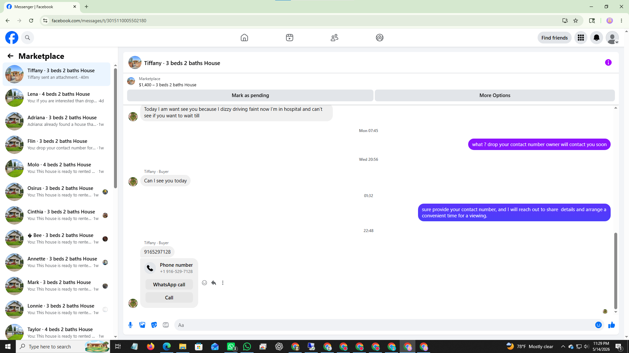Open Tiffany 3 beds 2 baths conversation
This screenshot has height=353, width=629.
click(x=57, y=74)
